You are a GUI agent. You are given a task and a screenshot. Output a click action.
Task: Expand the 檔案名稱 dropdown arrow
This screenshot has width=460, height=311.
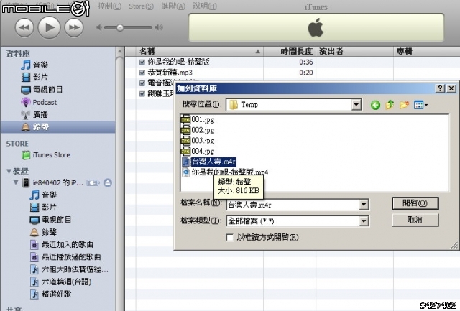364,205
